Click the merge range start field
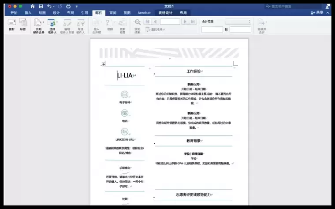Viewport: 335px width, 209px height. [212, 29]
